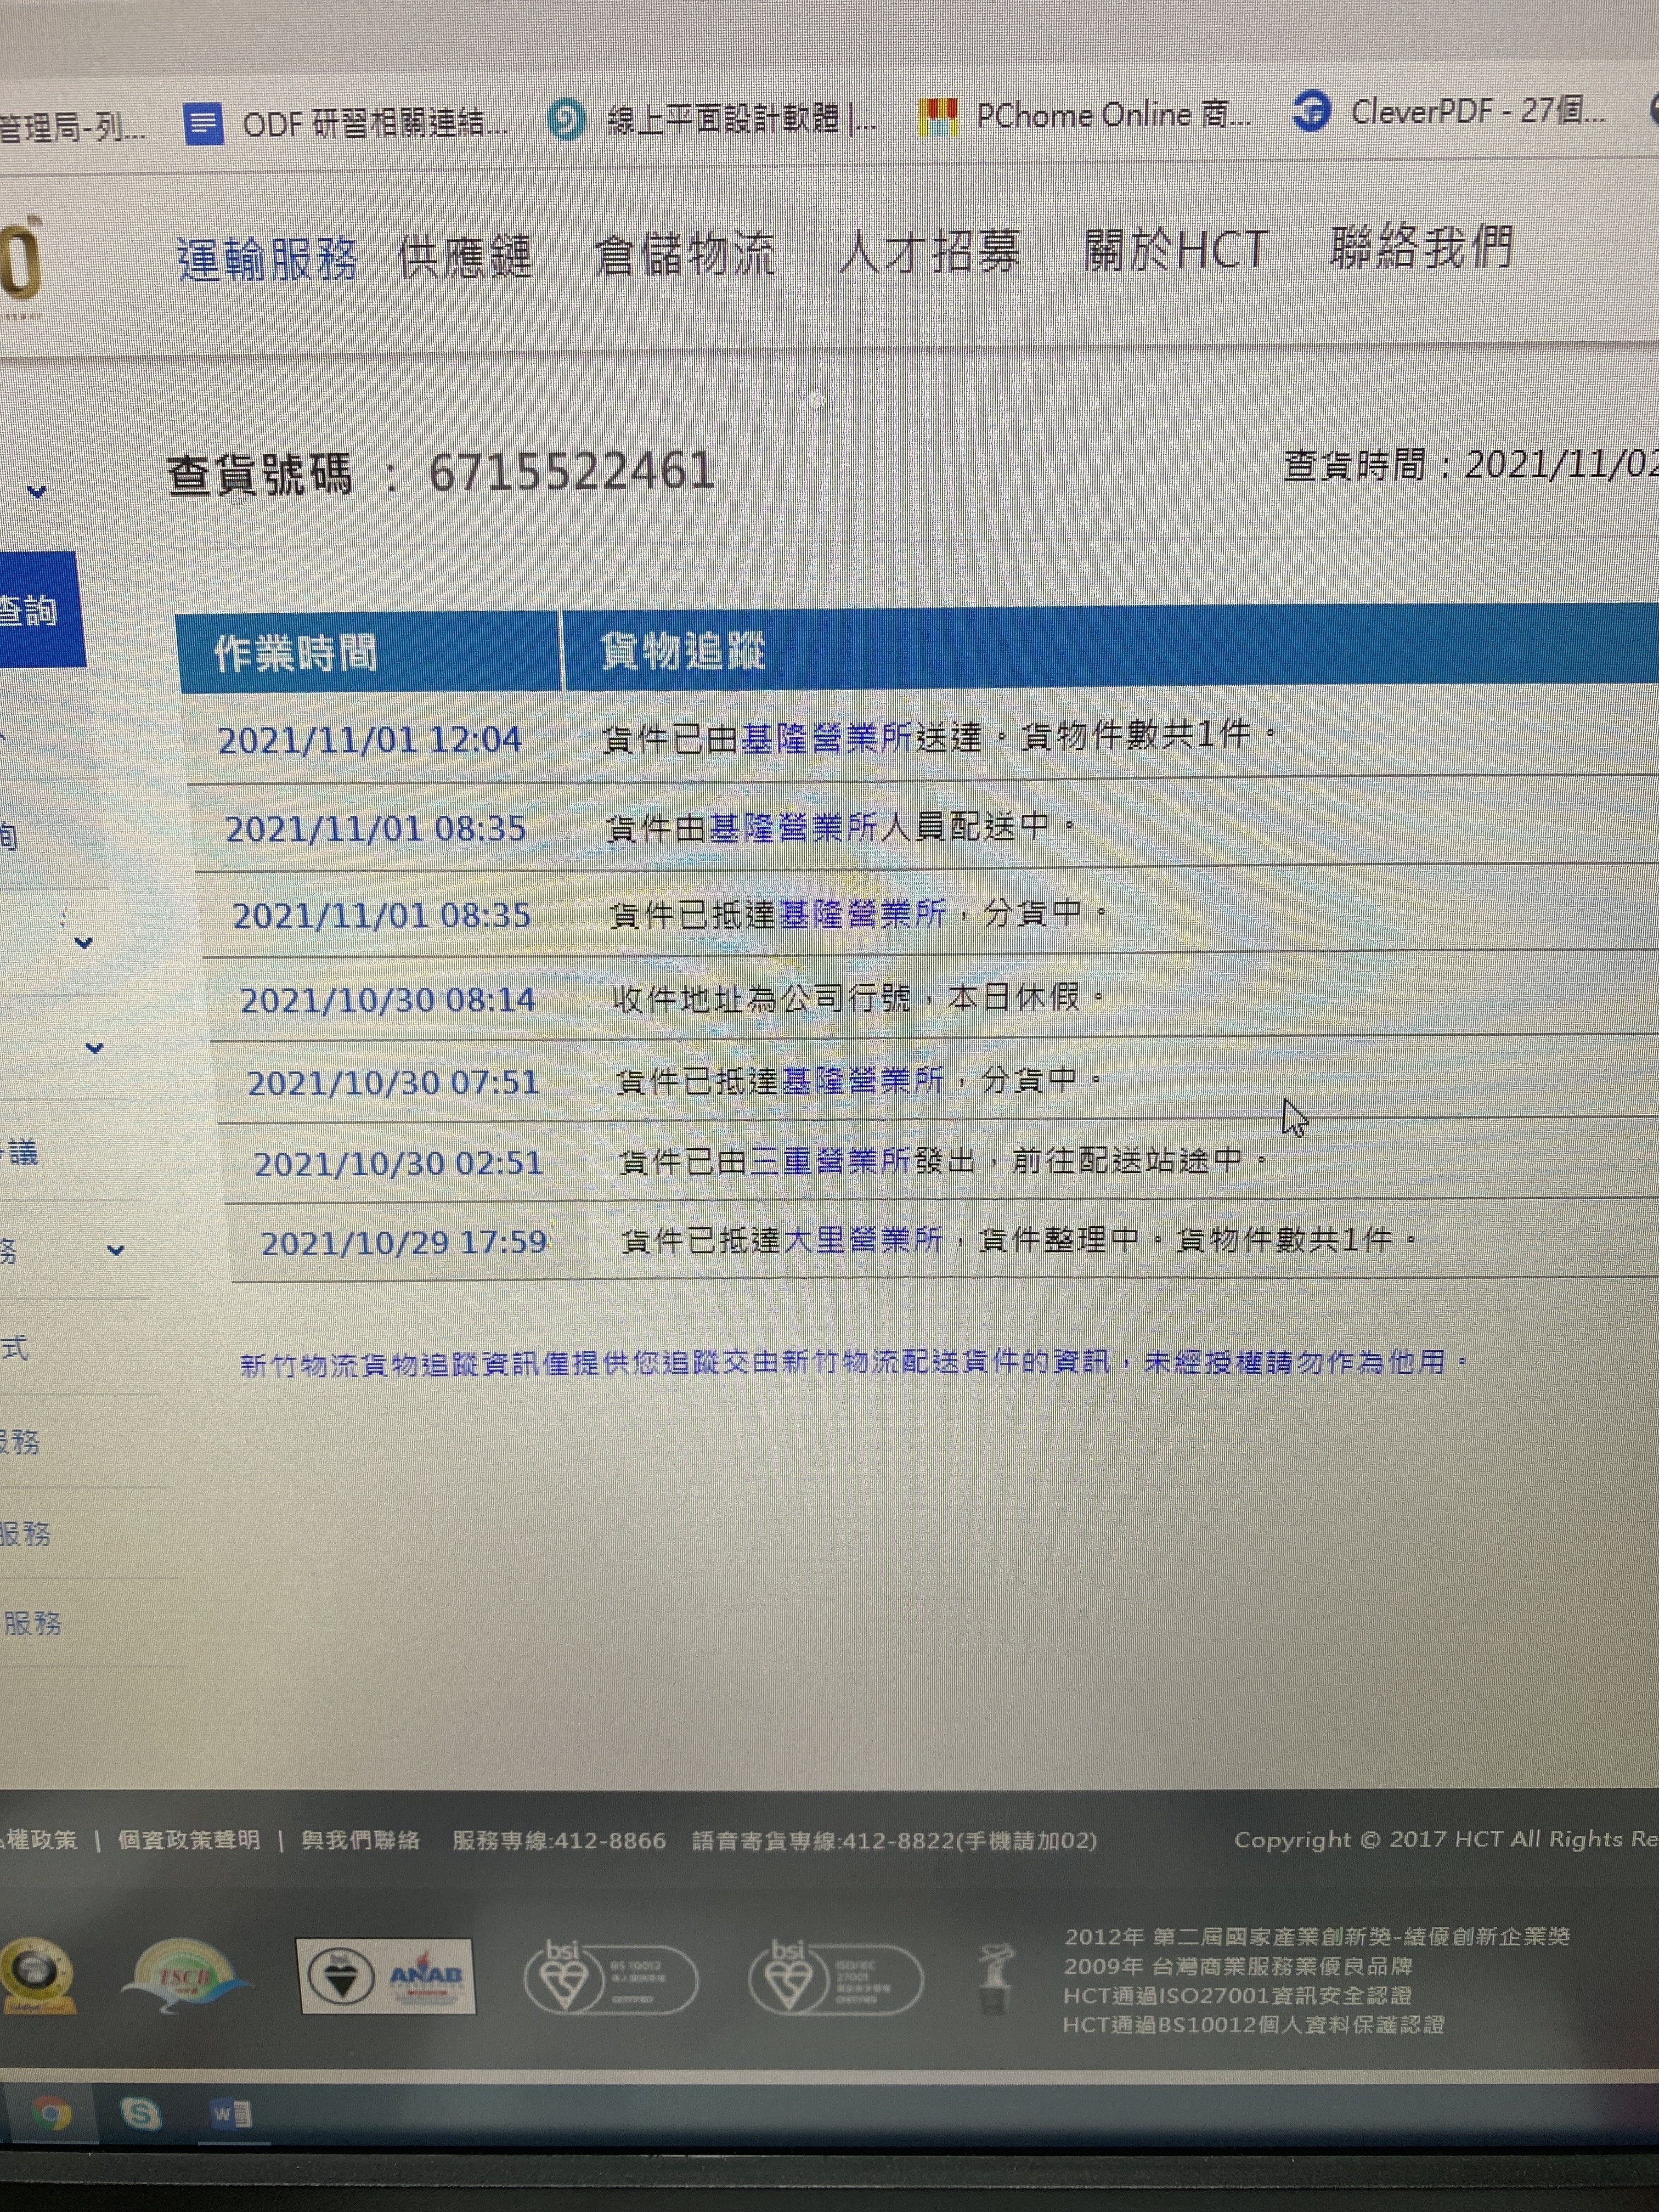Image resolution: width=1659 pixels, height=2212 pixels.
Task: Click the HCT通過BS10012個人資料保護認證 line
Action: pyautogui.click(x=1253, y=2025)
